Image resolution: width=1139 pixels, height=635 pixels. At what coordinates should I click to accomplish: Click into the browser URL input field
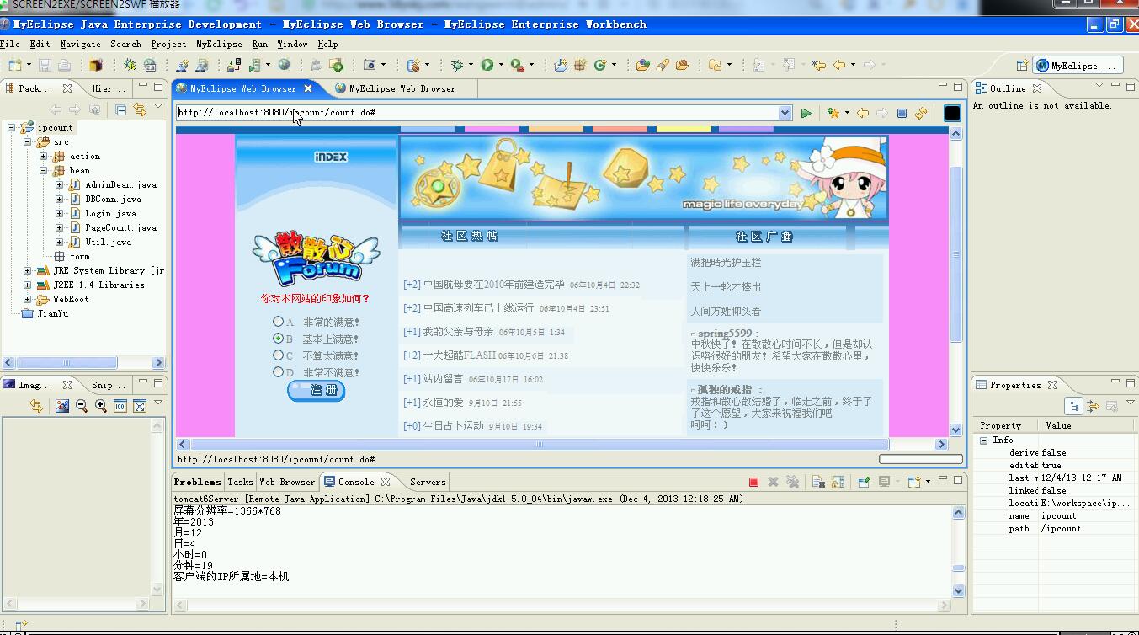(x=476, y=113)
